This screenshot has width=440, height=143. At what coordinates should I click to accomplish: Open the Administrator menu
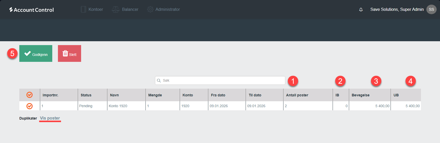(167, 10)
